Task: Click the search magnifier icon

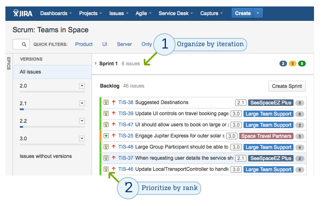Action: coord(24,45)
